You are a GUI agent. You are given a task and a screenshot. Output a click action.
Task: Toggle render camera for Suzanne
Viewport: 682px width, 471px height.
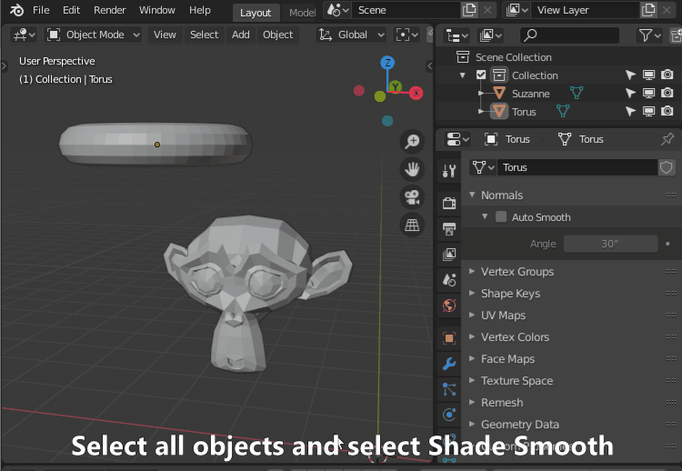click(x=667, y=93)
